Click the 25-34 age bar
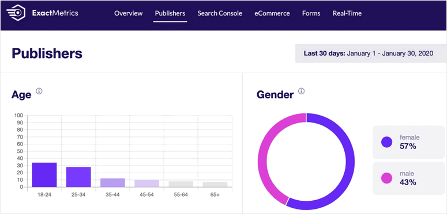 tap(78, 177)
